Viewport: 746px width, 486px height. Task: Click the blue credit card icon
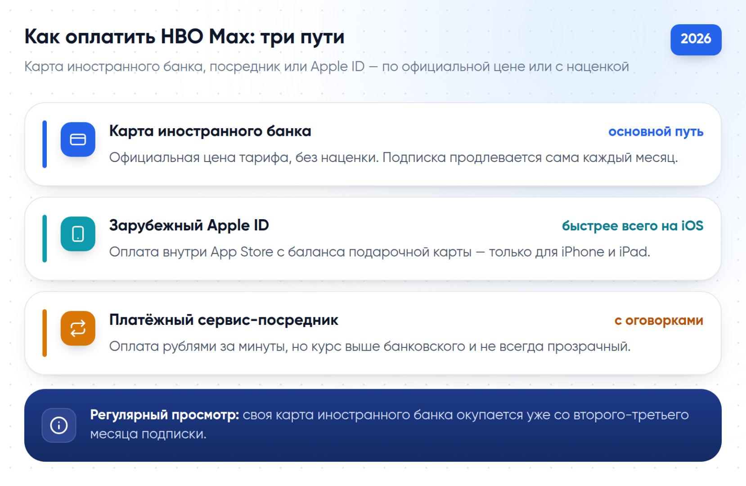pos(78,139)
